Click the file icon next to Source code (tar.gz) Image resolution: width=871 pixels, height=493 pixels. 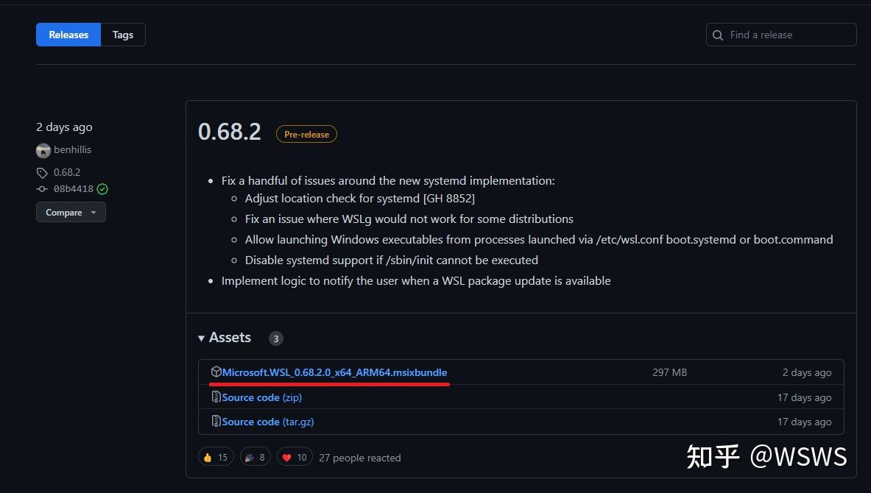coord(216,421)
